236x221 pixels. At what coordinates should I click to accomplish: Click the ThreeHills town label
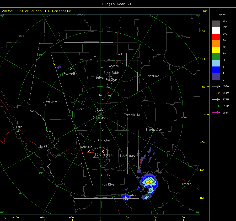[x=132, y=115]
